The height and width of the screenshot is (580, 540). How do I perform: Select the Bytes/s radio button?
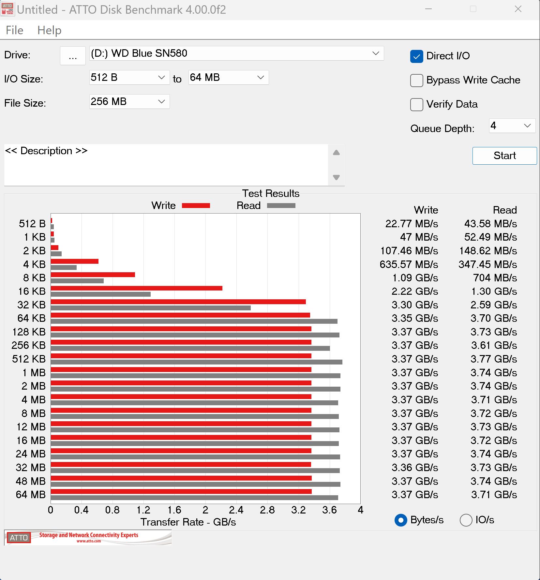coord(401,520)
